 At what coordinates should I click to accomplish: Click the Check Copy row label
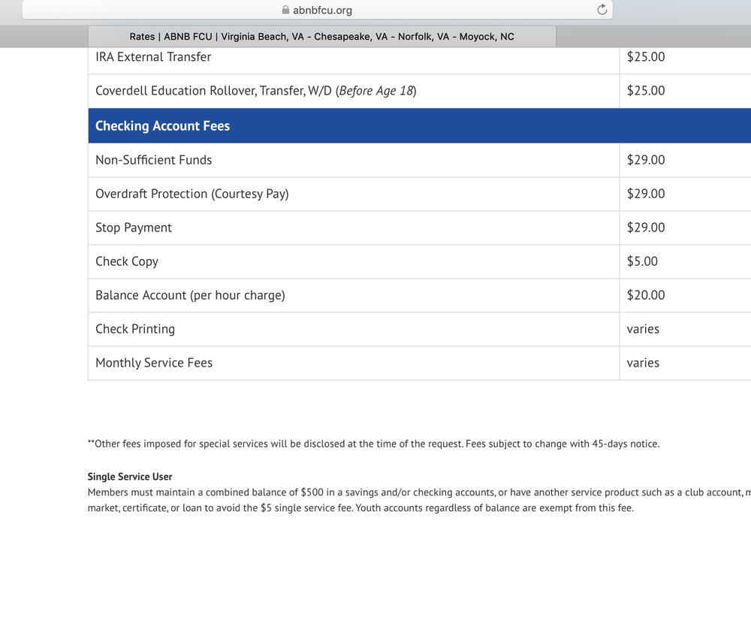127,261
